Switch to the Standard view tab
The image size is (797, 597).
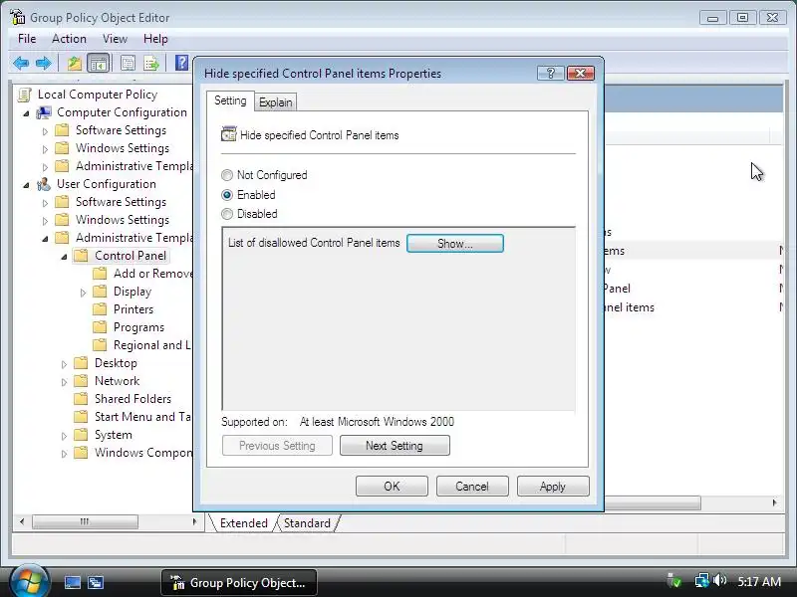(x=307, y=523)
